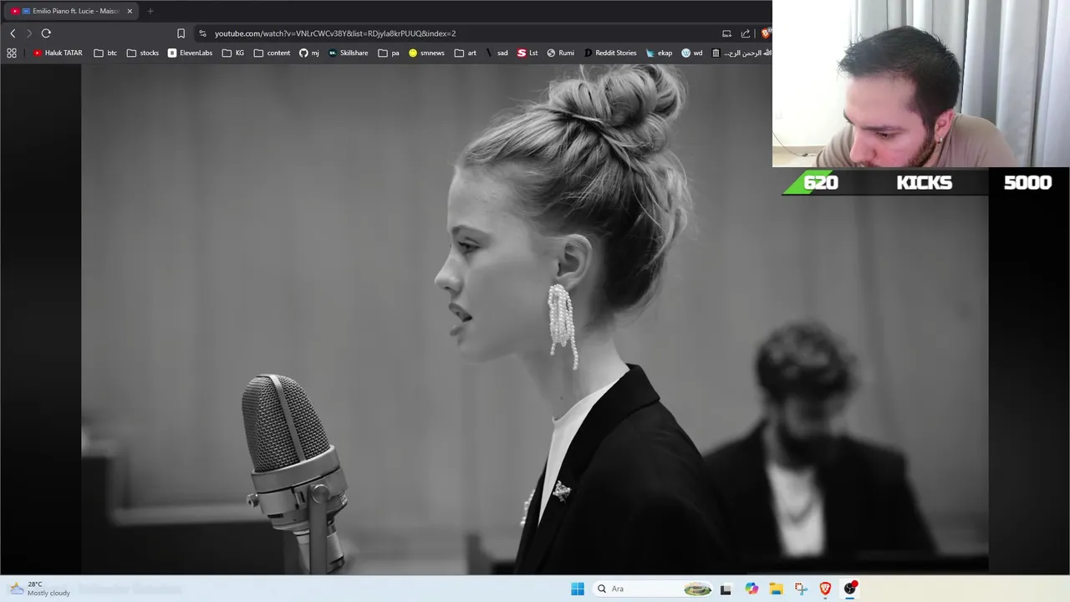Go back to the previous page
The image size is (1070, 602).
[x=13, y=33]
